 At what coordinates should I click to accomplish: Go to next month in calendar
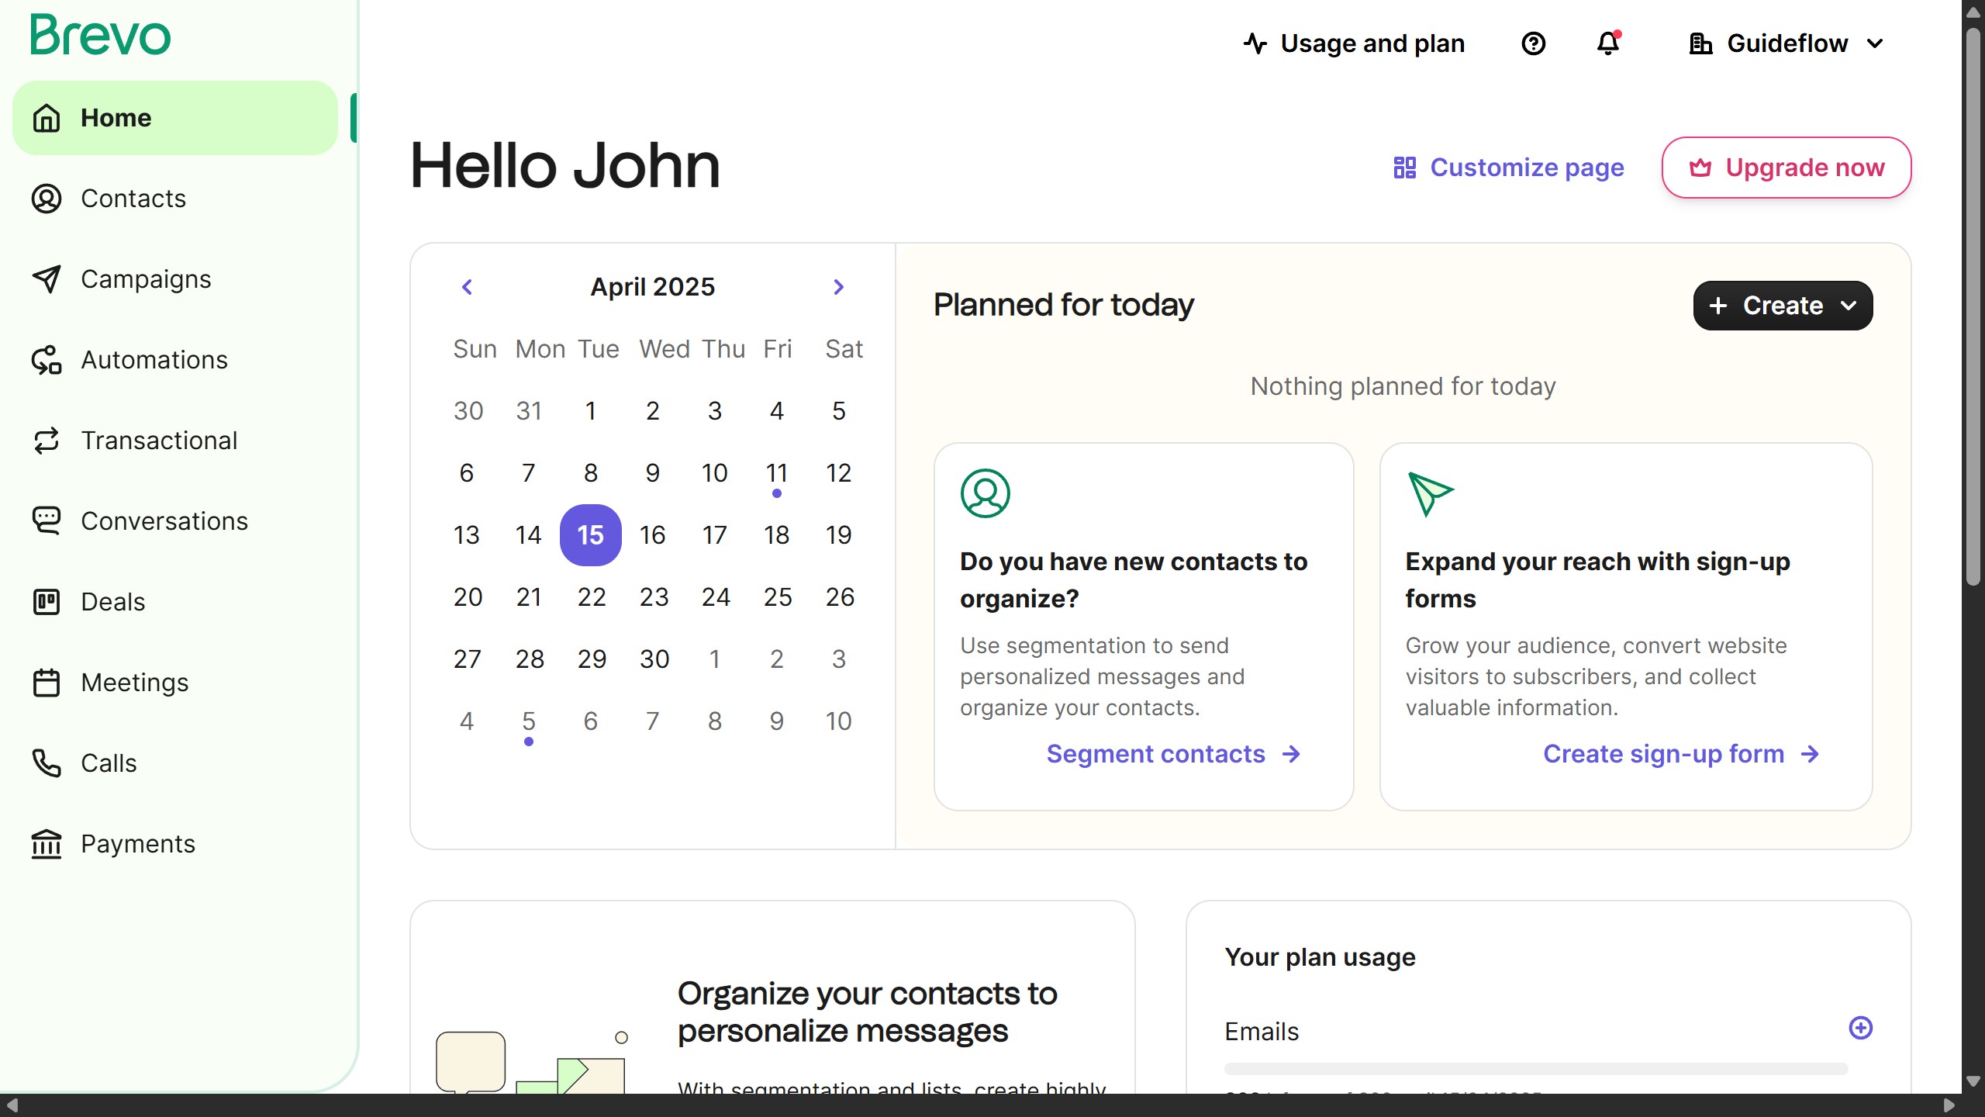[x=838, y=287]
